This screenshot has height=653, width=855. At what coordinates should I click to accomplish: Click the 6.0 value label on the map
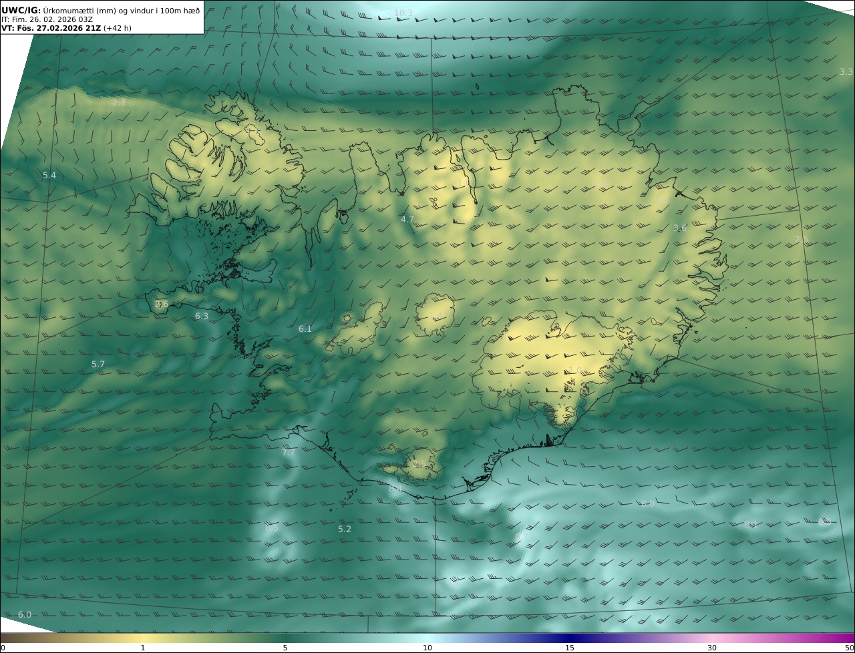click(x=25, y=615)
